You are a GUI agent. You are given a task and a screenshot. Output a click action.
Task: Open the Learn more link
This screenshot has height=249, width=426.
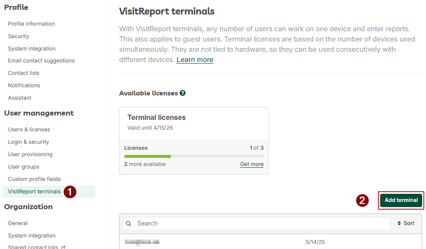[x=195, y=59]
